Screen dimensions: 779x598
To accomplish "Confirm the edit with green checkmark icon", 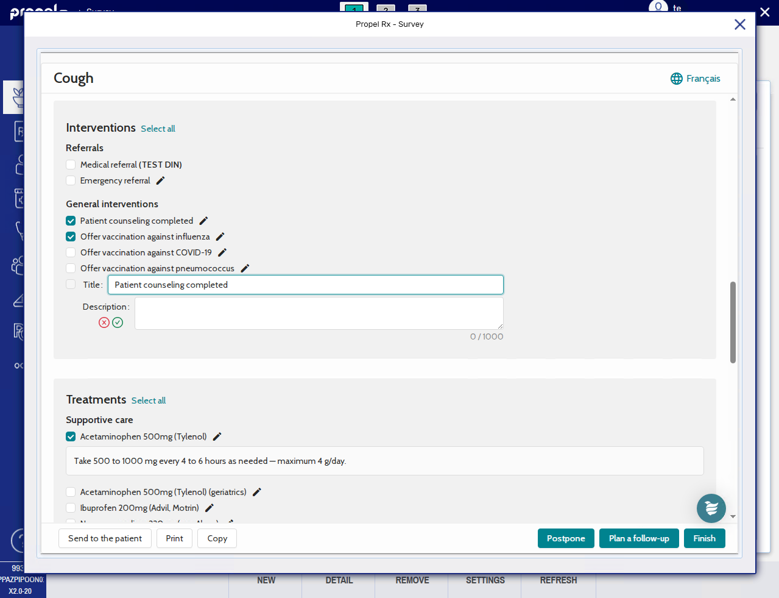I will point(118,322).
